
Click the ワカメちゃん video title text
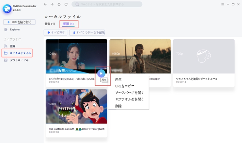(196, 79)
